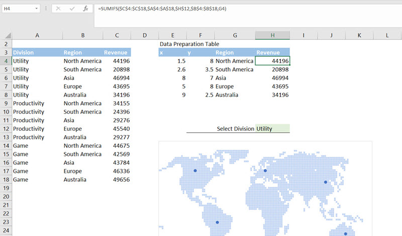The image size is (402, 236).
Task: Select the Europe data point on the map
Action: [264, 169]
